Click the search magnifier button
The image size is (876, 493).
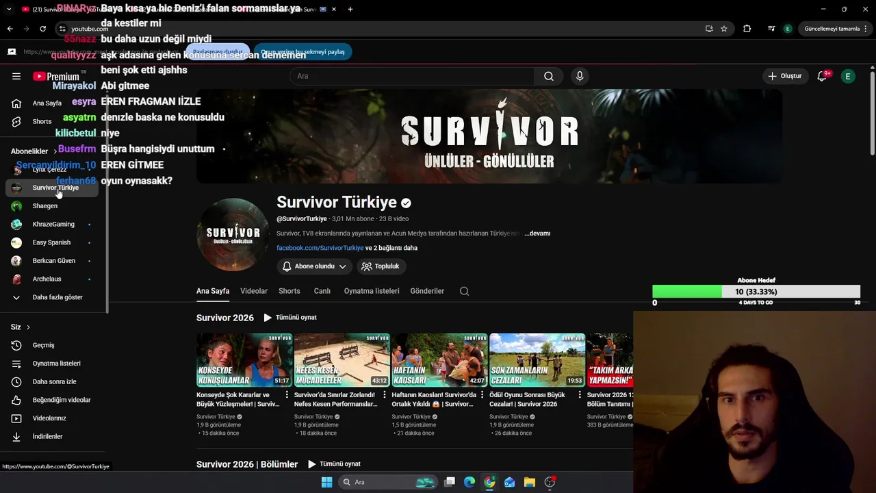point(549,76)
